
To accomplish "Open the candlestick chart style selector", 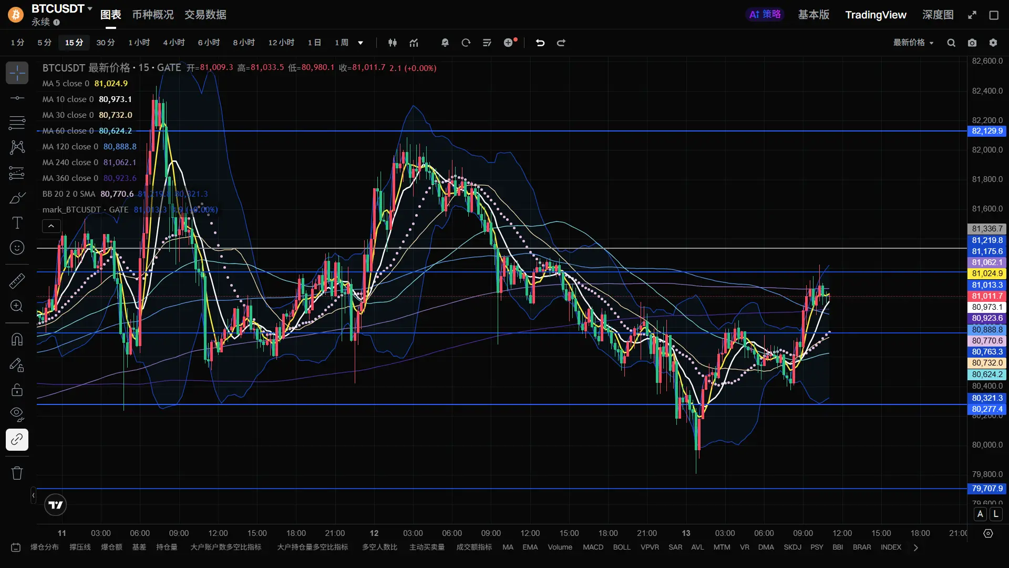I will [x=393, y=43].
